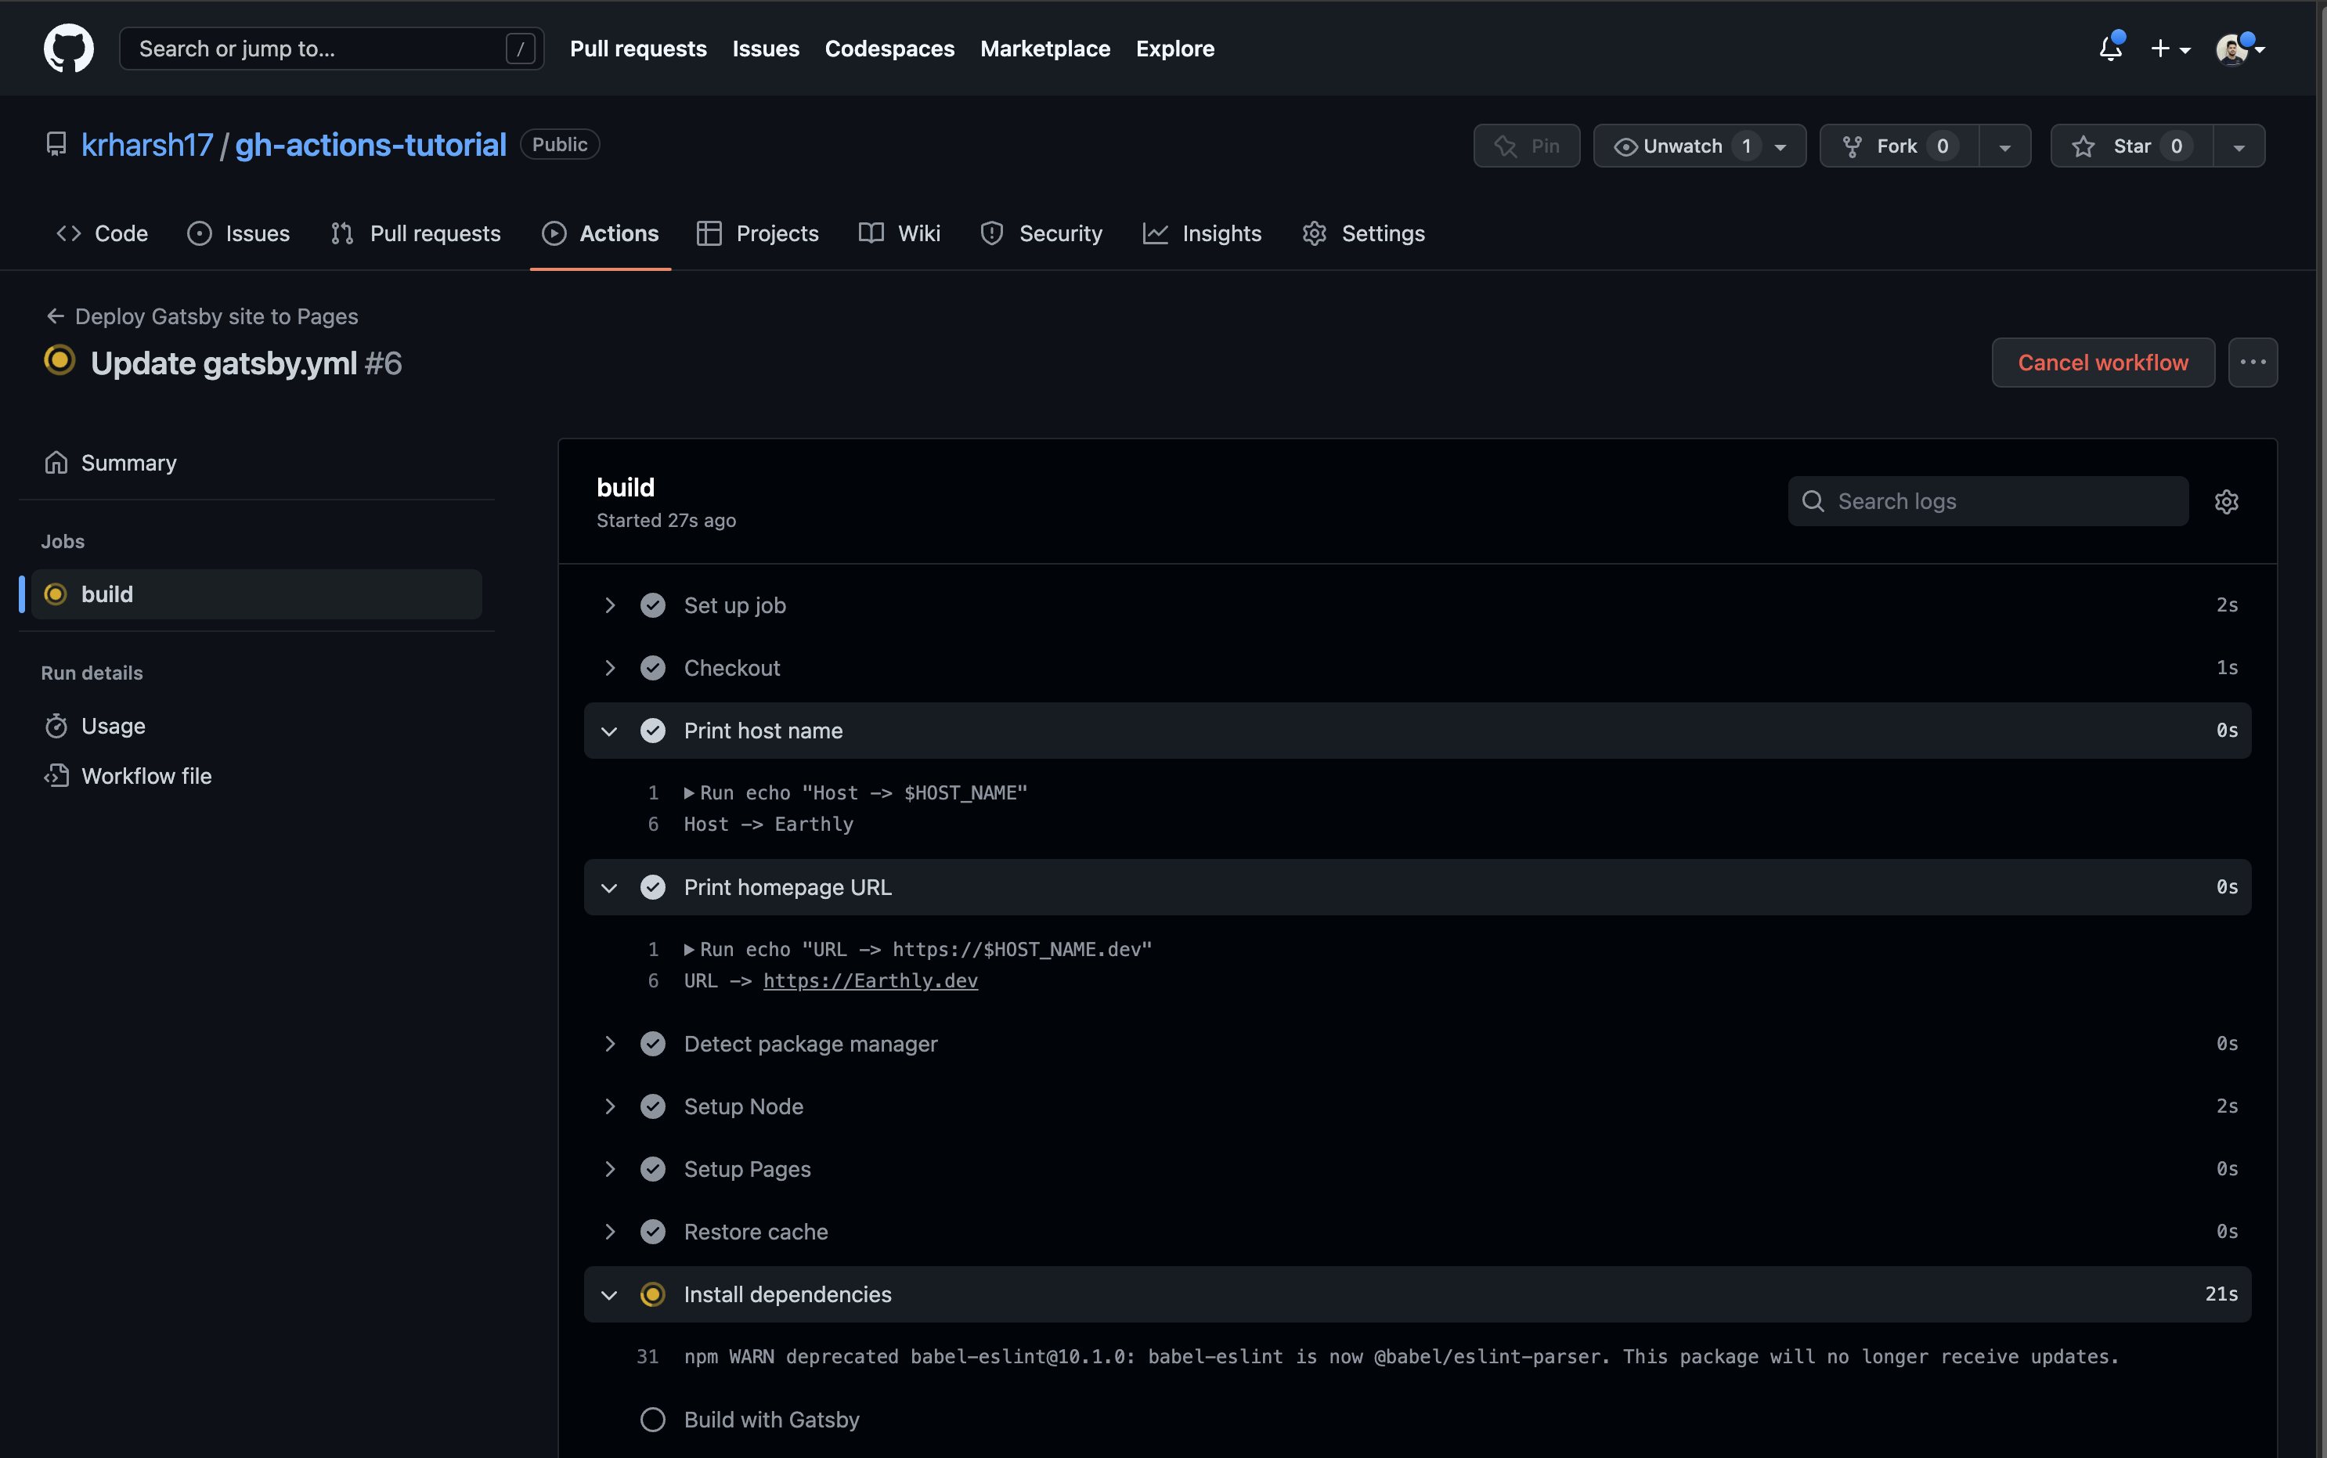Collapse the Print host name step
The width and height of the screenshot is (2327, 1458).
[609, 731]
